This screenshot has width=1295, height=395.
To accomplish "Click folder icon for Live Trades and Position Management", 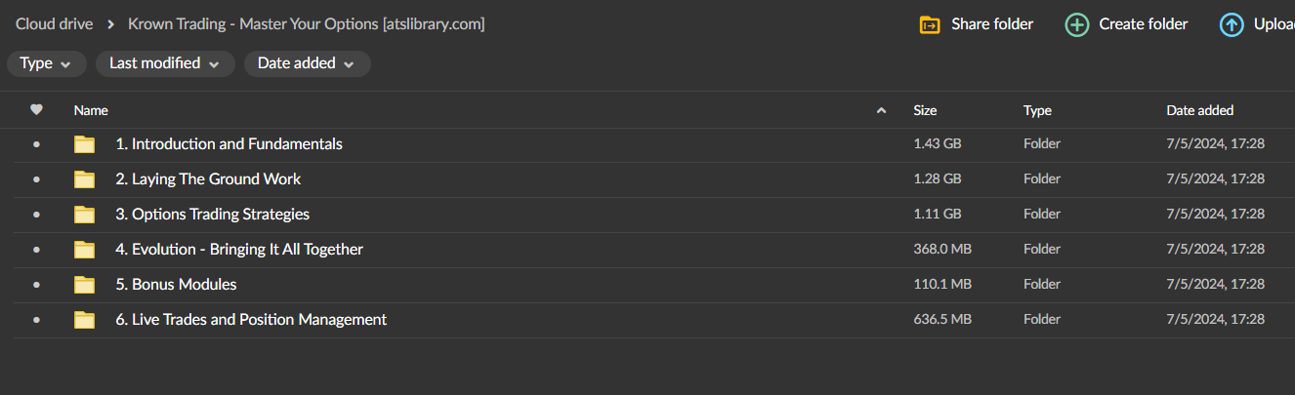I will tap(85, 320).
